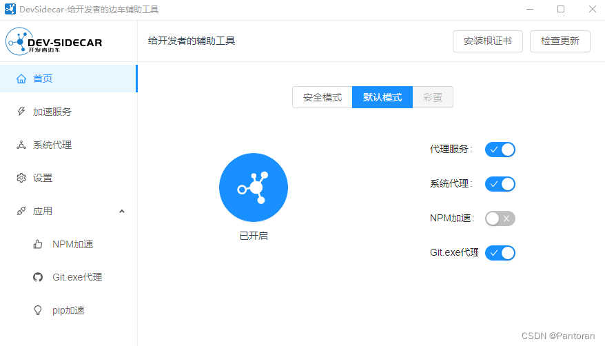Image resolution: width=605 pixels, height=346 pixels.
Task: Open 系统代理 sidebar item
Action: point(68,145)
